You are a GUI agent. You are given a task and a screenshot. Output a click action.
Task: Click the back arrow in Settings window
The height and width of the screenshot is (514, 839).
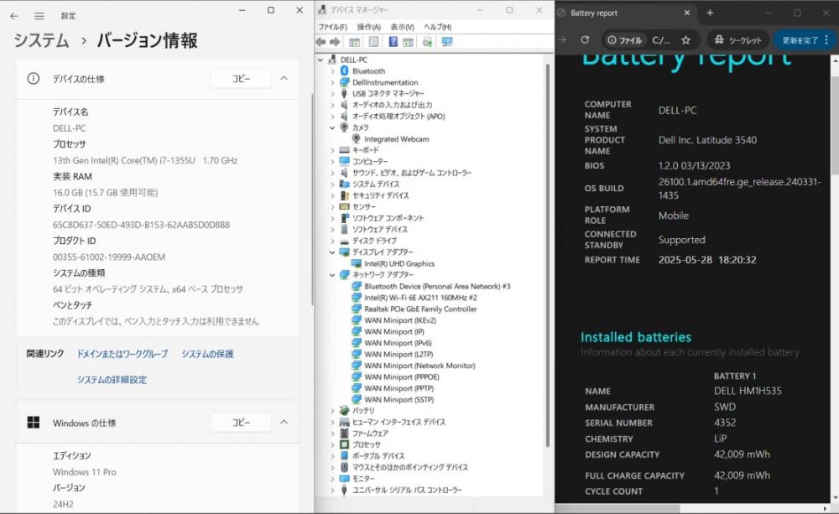[x=14, y=16]
